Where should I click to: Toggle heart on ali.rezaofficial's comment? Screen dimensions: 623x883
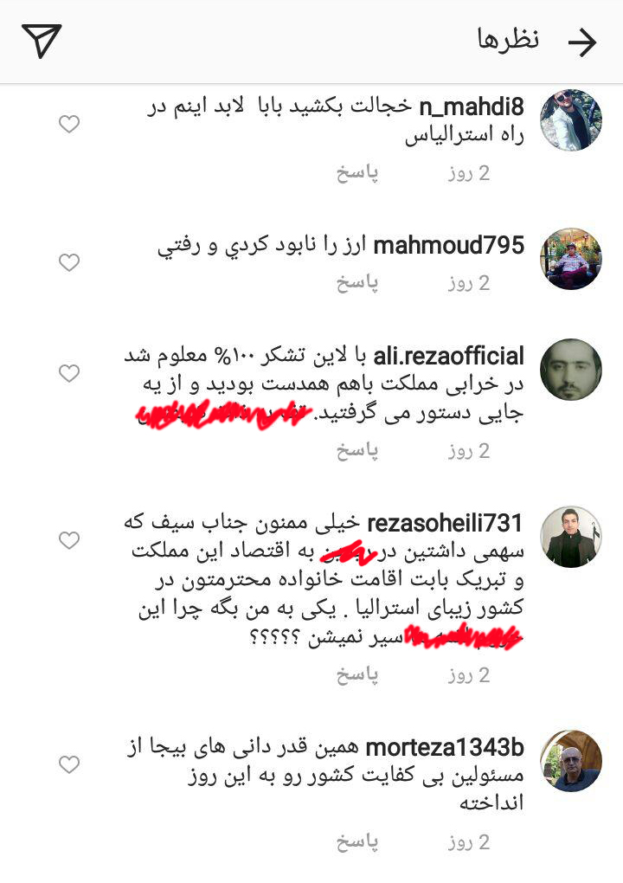[69, 373]
